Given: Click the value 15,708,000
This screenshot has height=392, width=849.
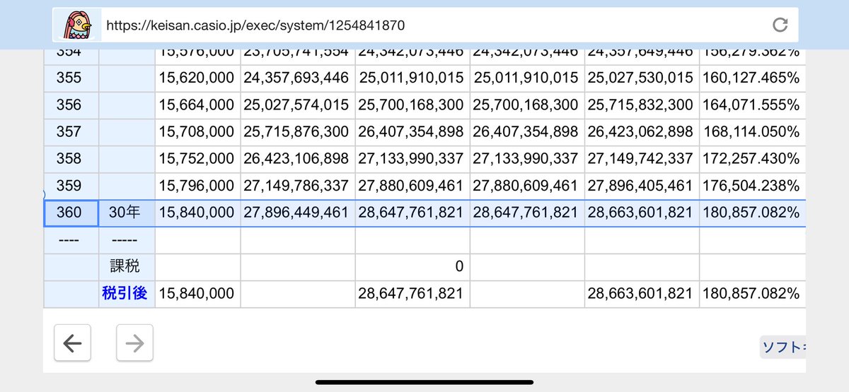Looking at the screenshot, I should point(197,131).
